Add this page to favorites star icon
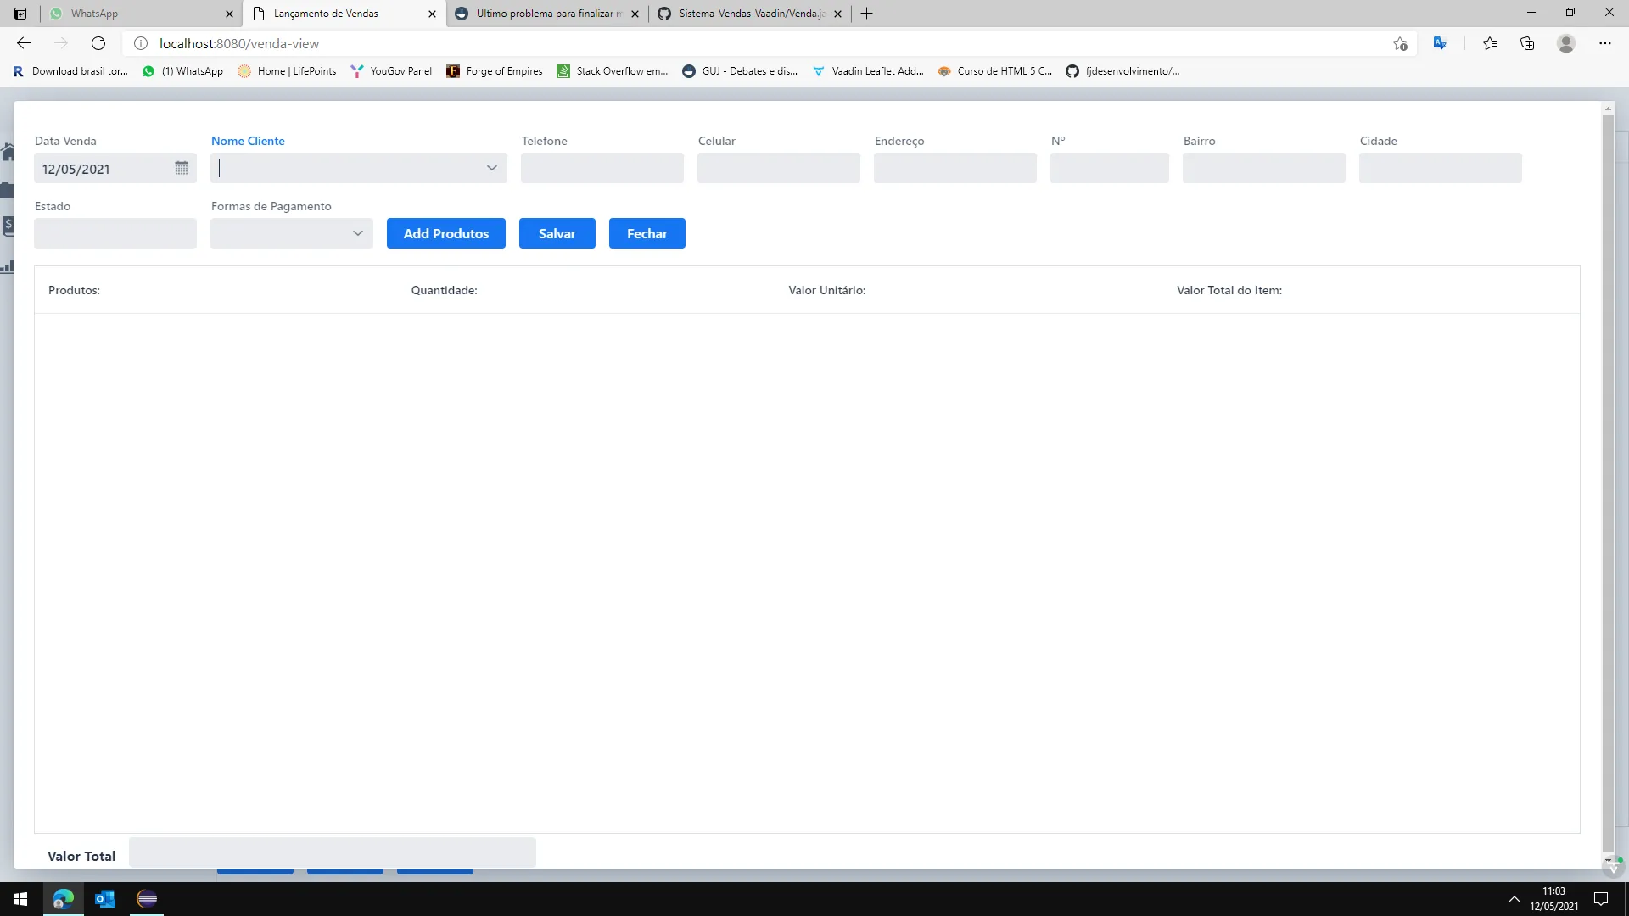Image resolution: width=1629 pixels, height=916 pixels. click(x=1400, y=43)
